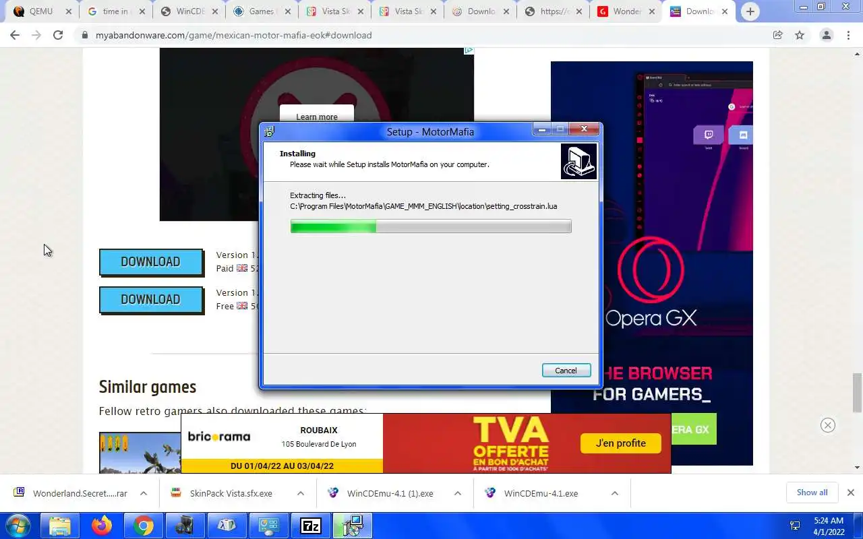
Task: Click the second DOWNLOAD button for Free version
Action: [x=151, y=300]
